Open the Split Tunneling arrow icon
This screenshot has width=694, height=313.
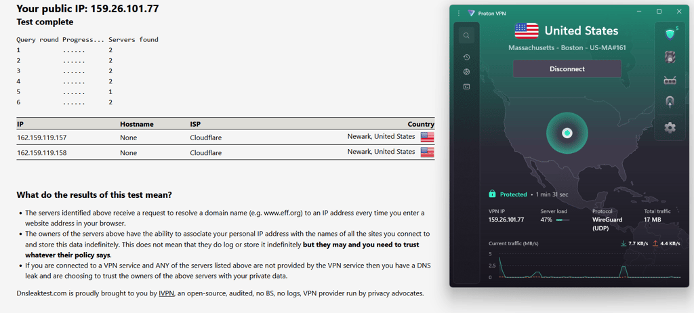[670, 102]
